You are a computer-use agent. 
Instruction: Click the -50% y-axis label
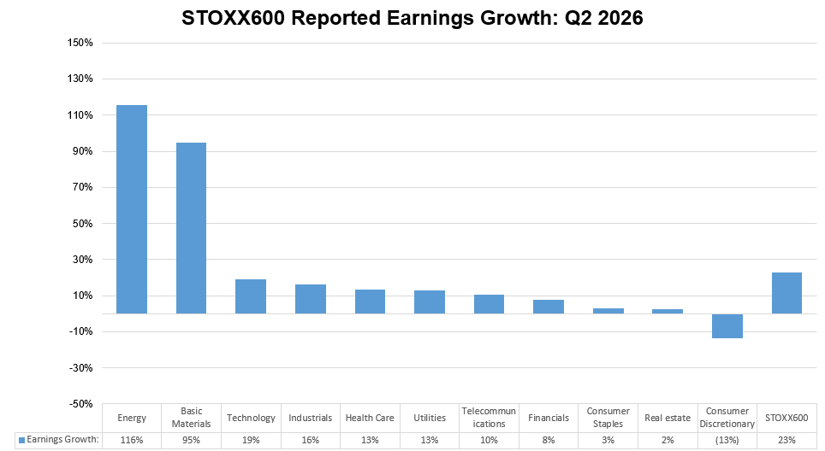(x=80, y=404)
